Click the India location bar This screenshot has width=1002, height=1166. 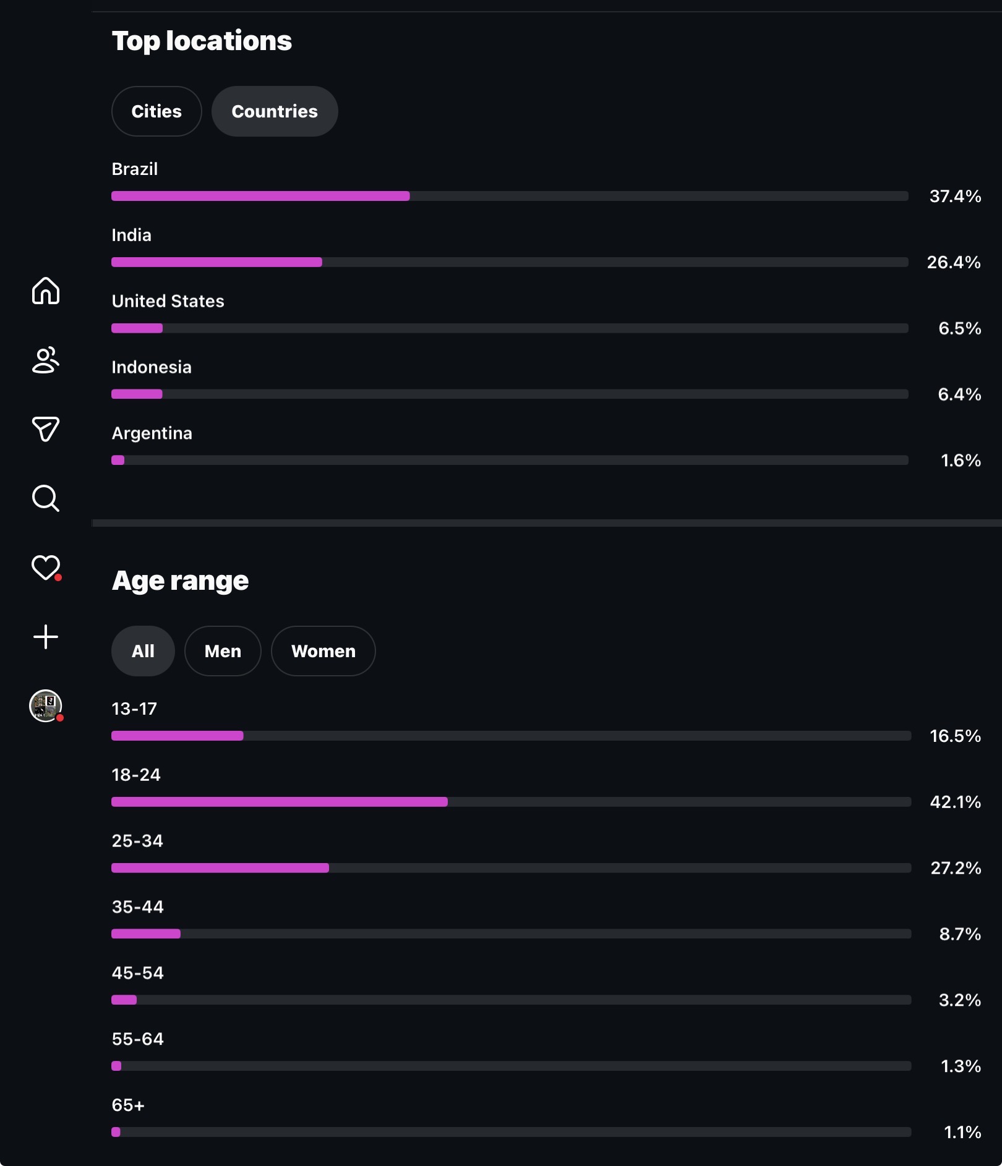[x=508, y=262]
